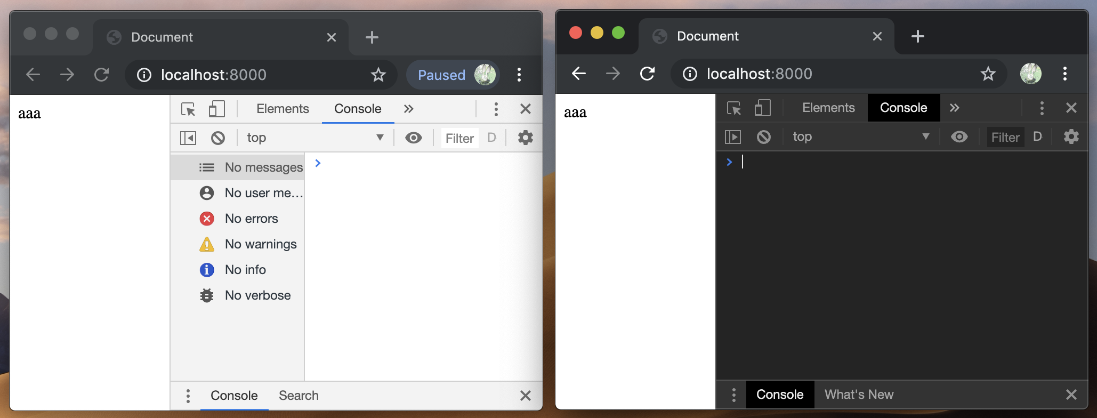Screen dimensions: 1097x418
Task: Select No errors sidebar row
Action: click(238, 219)
